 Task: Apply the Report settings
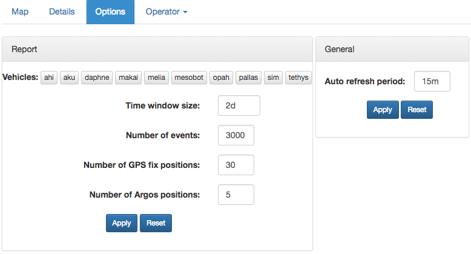(122, 223)
